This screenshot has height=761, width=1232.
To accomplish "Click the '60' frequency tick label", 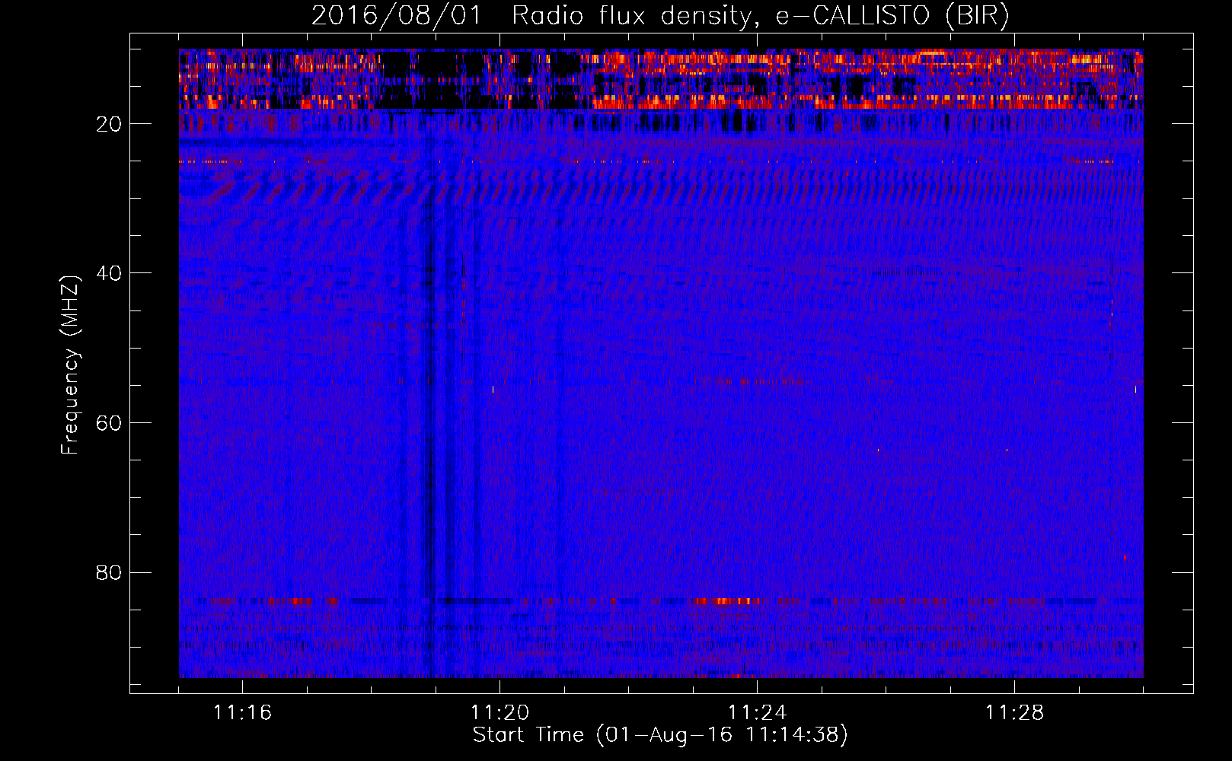I will 110,422.
